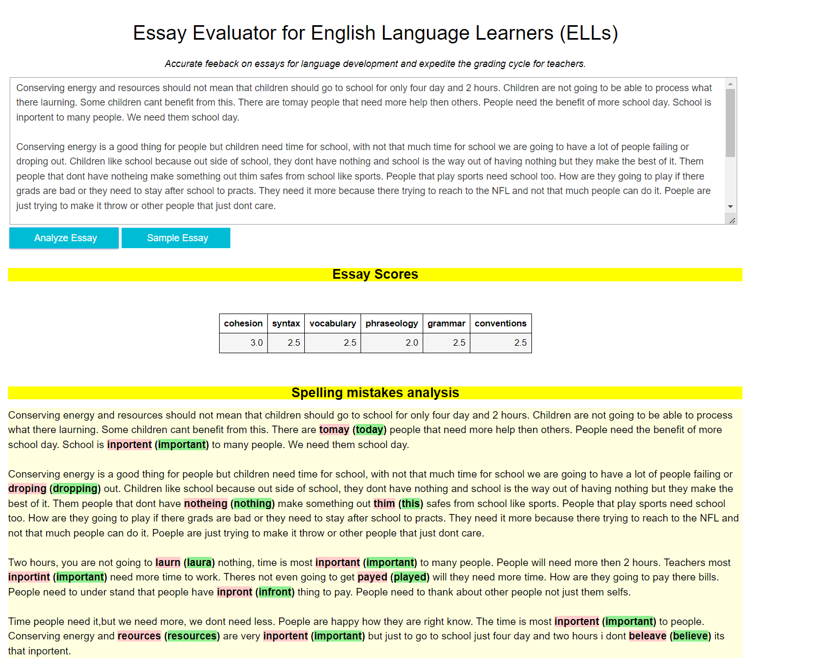Click the suggested correction laura
The width and height of the screenshot is (825, 663).
click(x=199, y=563)
